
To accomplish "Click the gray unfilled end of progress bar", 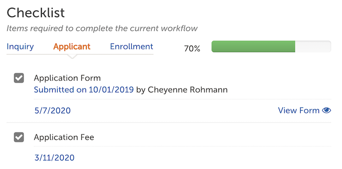I will point(313,46).
